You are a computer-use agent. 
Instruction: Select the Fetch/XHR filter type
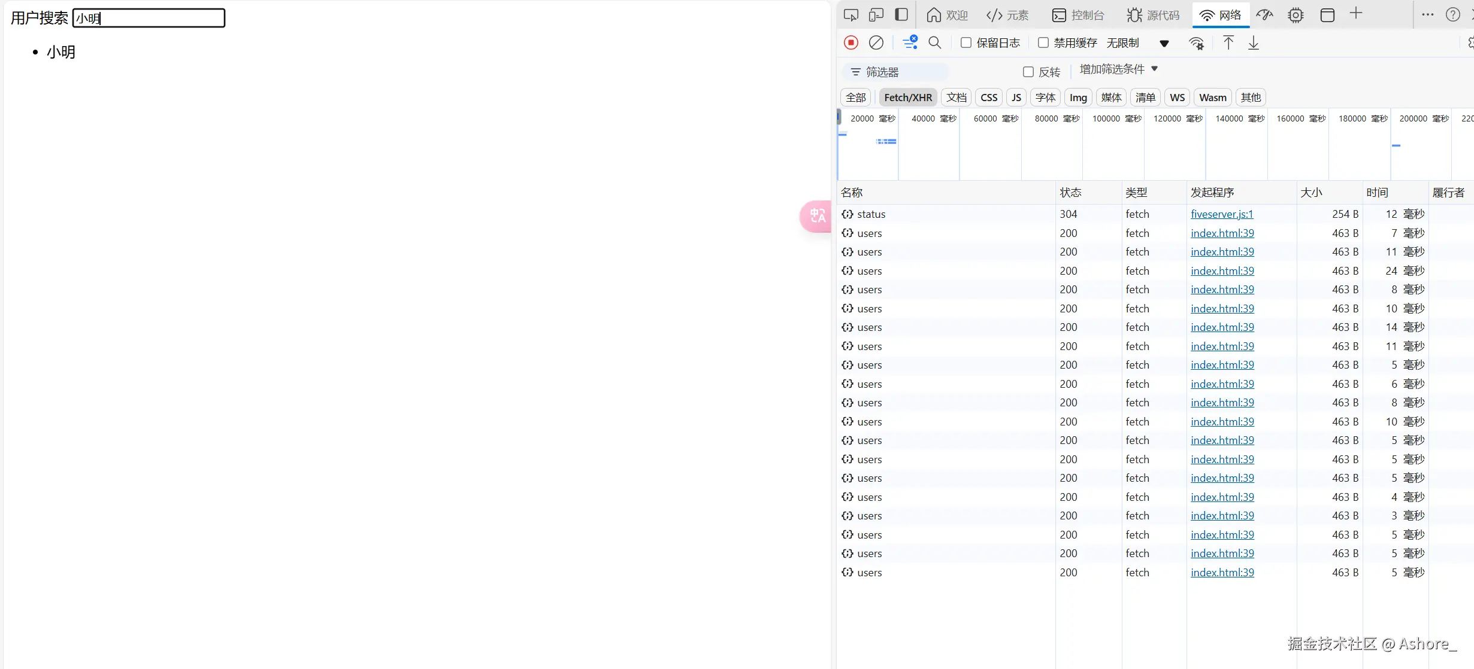[x=907, y=98]
